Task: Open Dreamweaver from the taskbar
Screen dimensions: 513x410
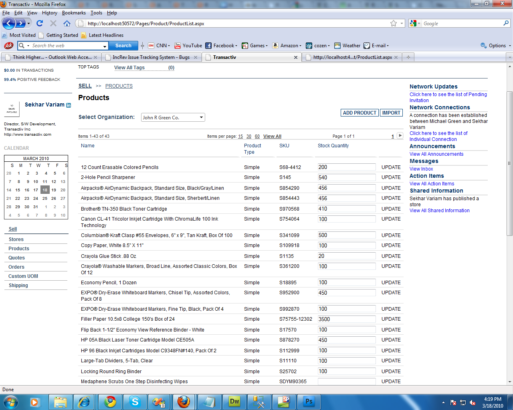Action: point(234,402)
